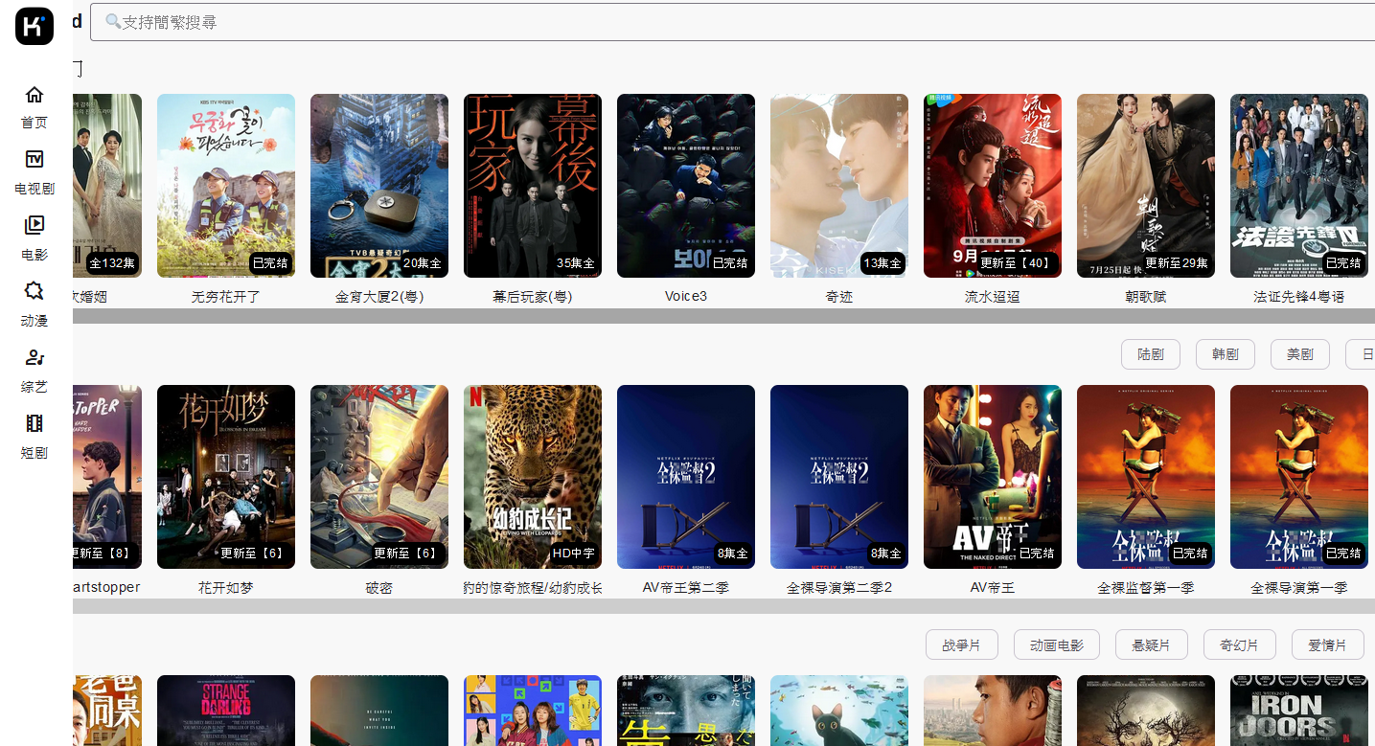This screenshot has height=746, width=1375.
Task: Open the 综艺 variety show icon
Action: point(34,357)
